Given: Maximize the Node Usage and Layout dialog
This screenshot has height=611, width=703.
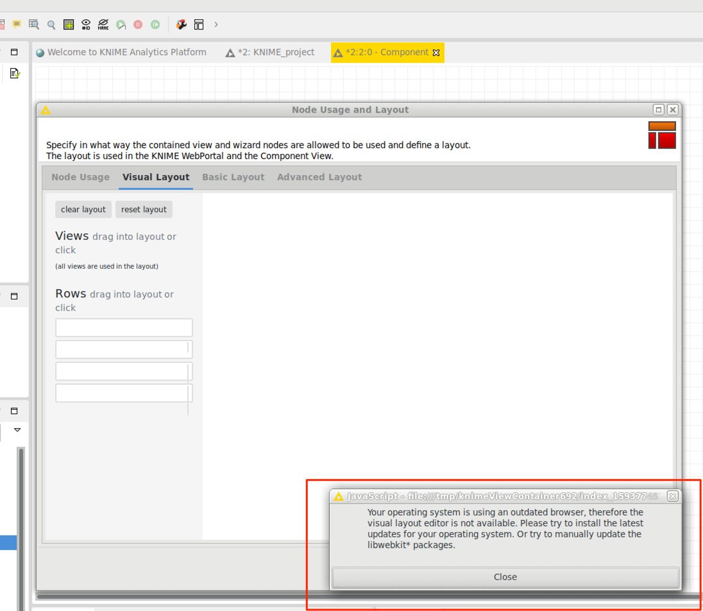Looking at the screenshot, I should click(659, 110).
